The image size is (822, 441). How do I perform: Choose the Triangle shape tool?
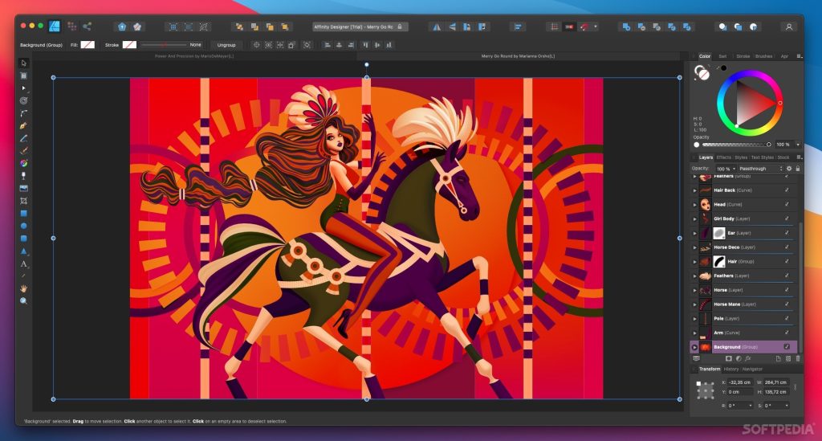pyautogui.click(x=24, y=251)
